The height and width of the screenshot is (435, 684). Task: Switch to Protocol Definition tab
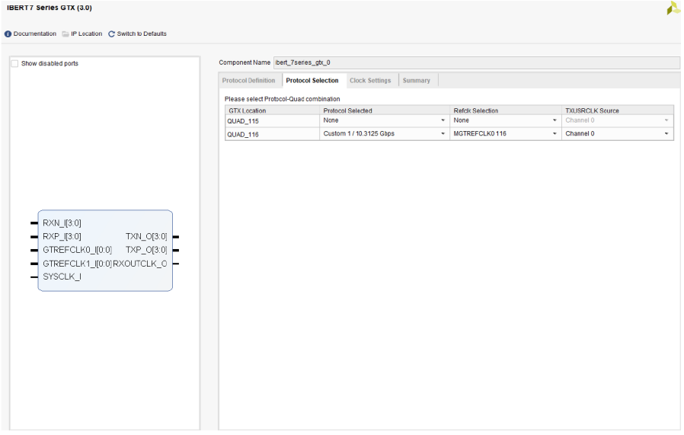point(248,81)
